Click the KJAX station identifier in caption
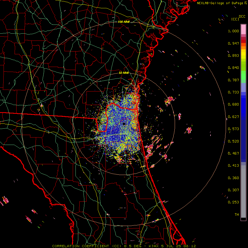248x248 pixels. [154, 246]
